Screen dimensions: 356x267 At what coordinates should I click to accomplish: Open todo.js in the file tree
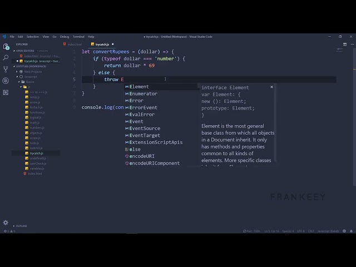pos(34,143)
